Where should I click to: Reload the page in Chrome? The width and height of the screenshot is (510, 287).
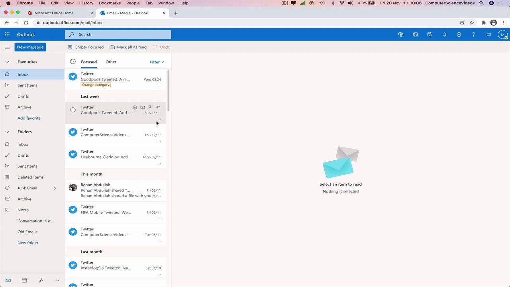pyautogui.click(x=26, y=23)
